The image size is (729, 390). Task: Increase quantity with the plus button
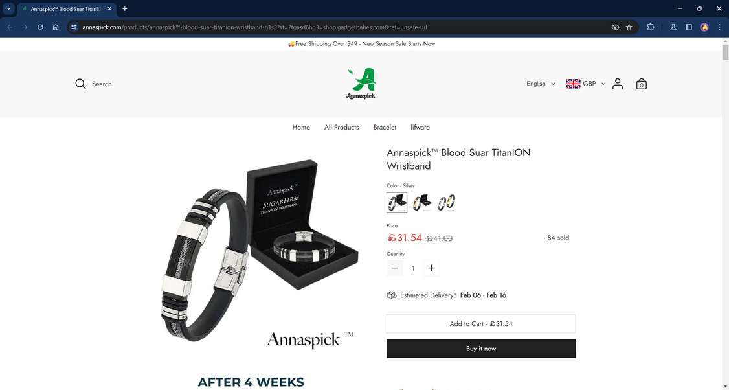tap(431, 268)
